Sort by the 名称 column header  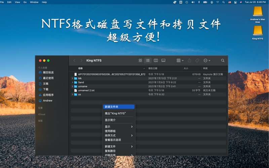point(80,68)
